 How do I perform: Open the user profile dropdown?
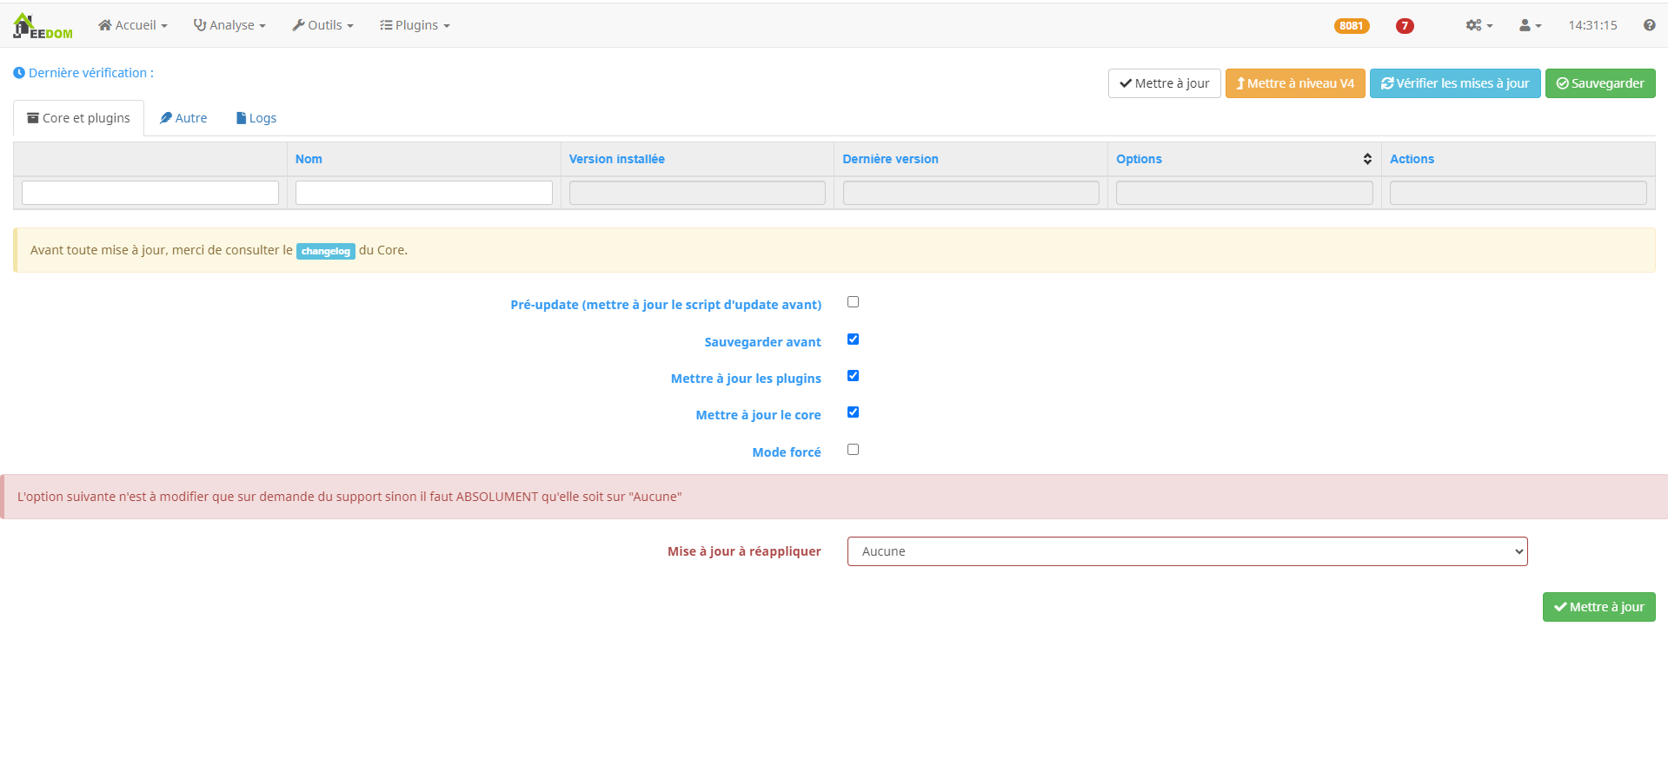pyautogui.click(x=1530, y=25)
